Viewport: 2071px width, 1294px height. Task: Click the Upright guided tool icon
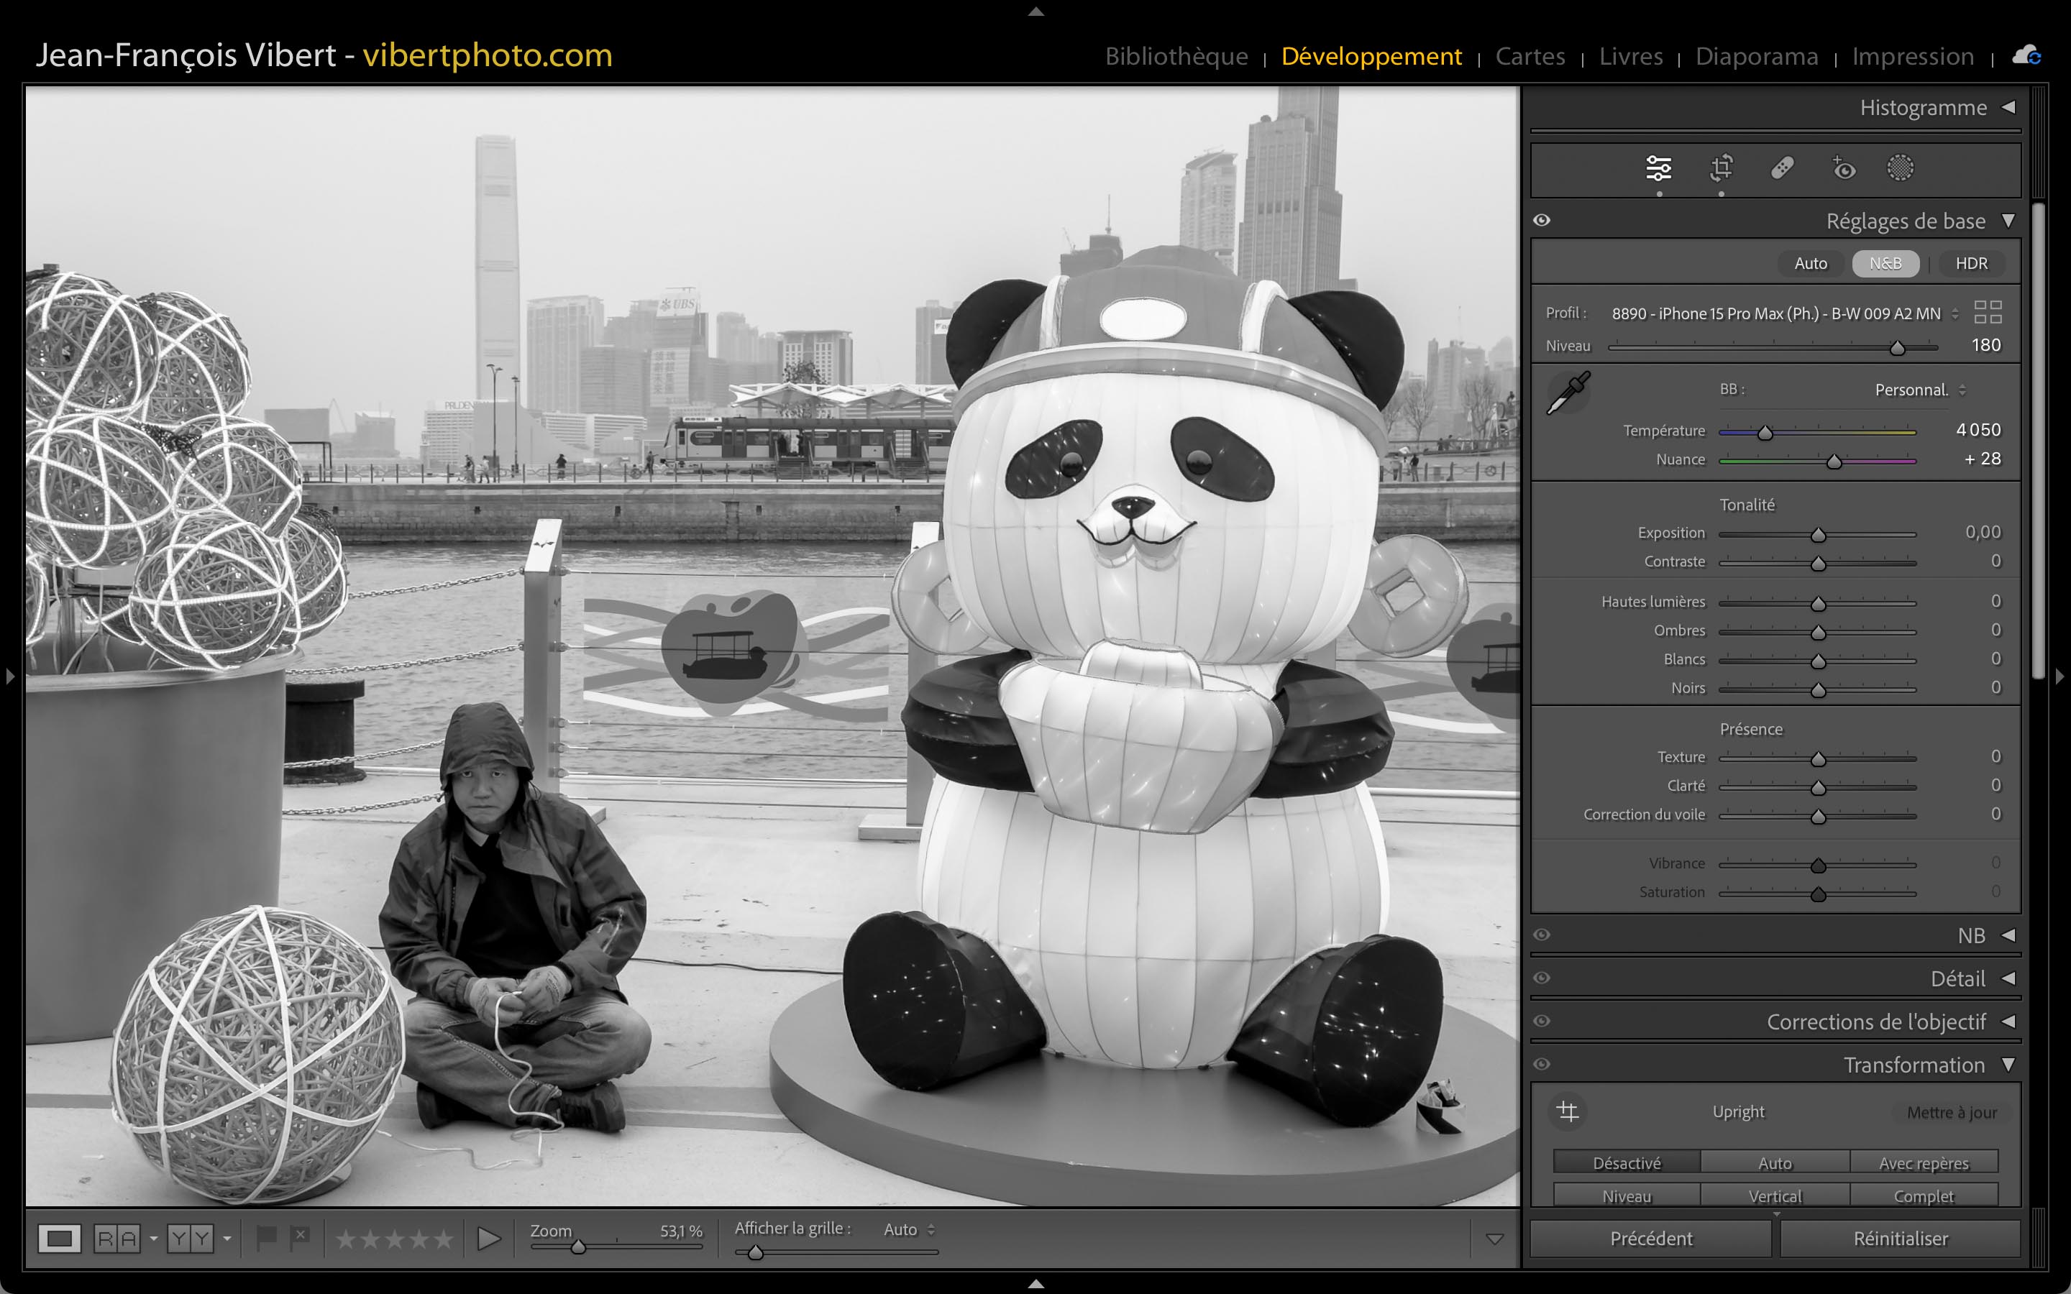tap(1568, 1111)
